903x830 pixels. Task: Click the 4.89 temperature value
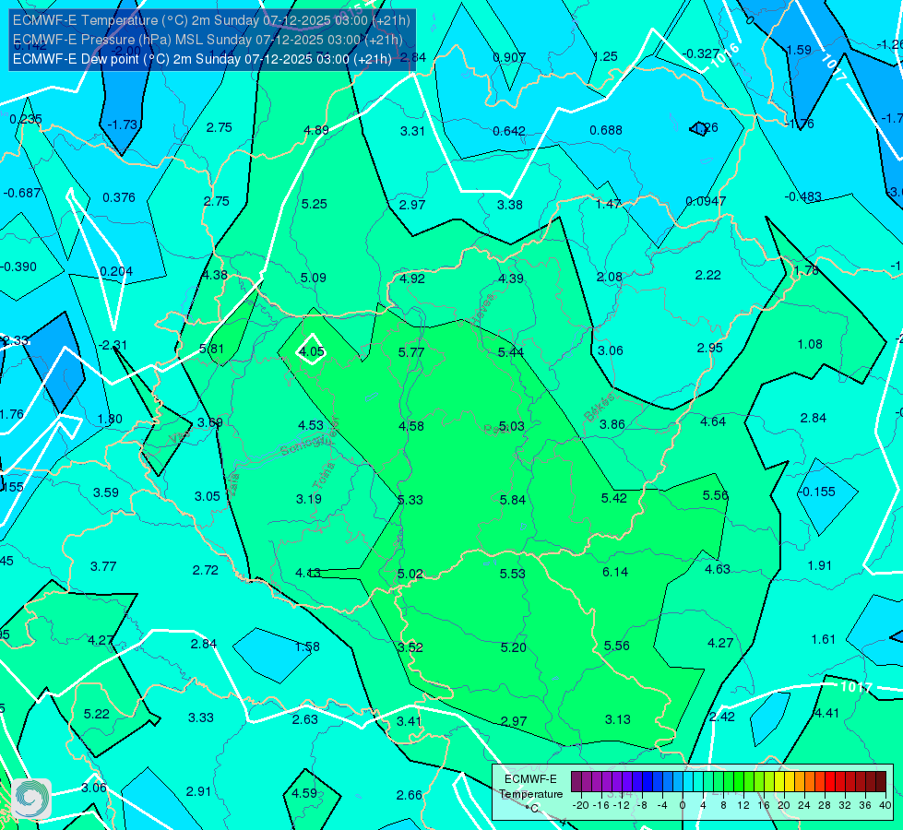click(x=316, y=130)
